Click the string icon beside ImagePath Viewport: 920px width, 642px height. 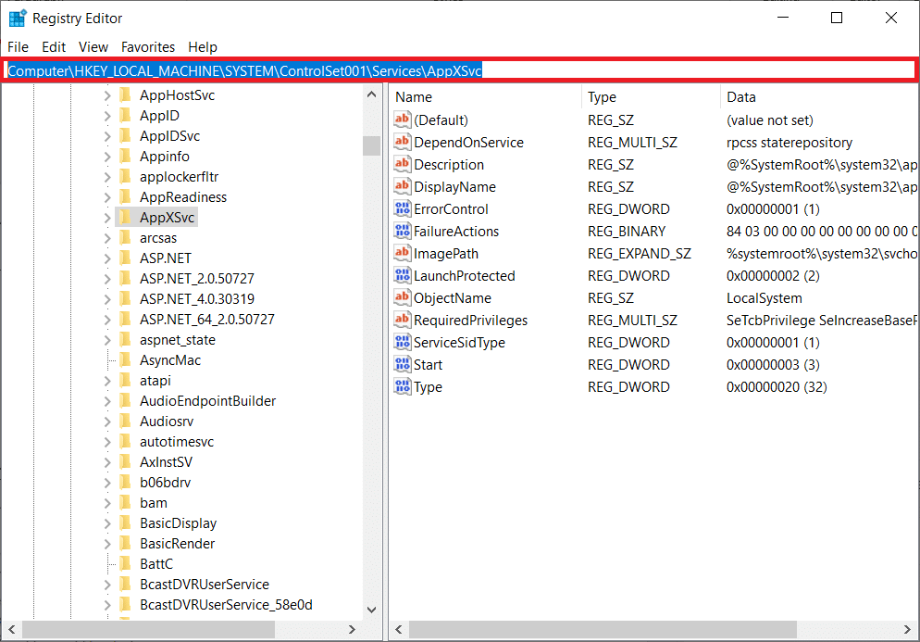tap(402, 254)
